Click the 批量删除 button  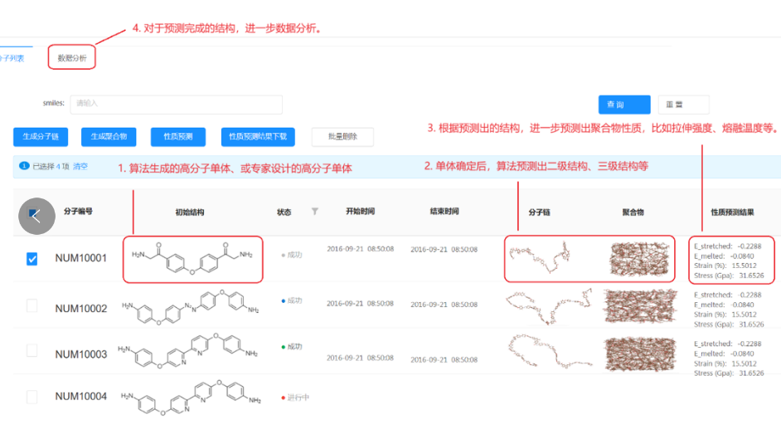tap(342, 137)
